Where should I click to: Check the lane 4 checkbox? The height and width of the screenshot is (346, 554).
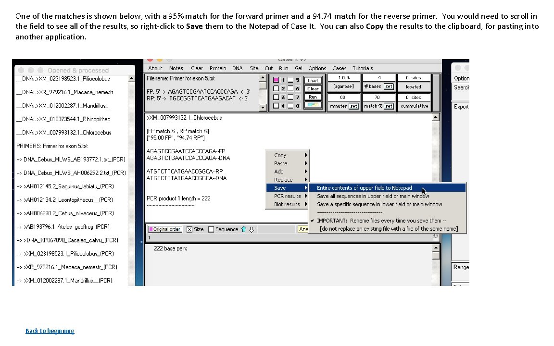point(276,106)
